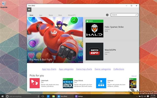Open the Lanscan app icon
157x98 pixels.
coord(101,83)
